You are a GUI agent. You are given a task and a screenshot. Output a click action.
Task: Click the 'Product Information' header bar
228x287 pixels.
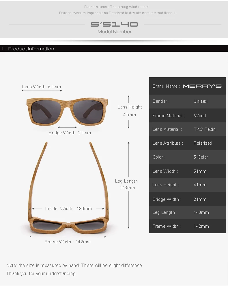(114, 49)
